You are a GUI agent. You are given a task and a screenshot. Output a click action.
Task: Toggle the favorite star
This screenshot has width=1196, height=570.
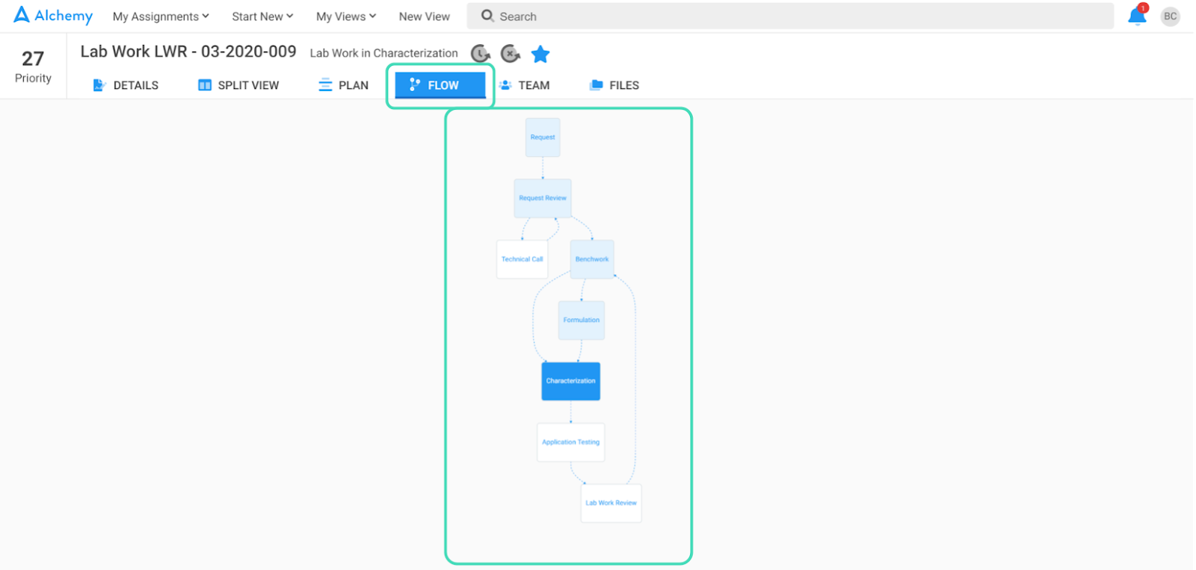(x=540, y=54)
